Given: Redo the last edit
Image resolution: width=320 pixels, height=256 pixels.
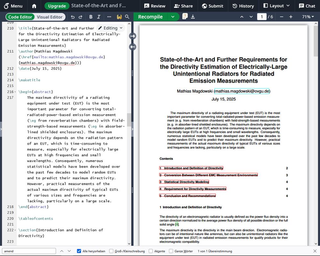Looking at the screenshot, I should click(80, 17).
